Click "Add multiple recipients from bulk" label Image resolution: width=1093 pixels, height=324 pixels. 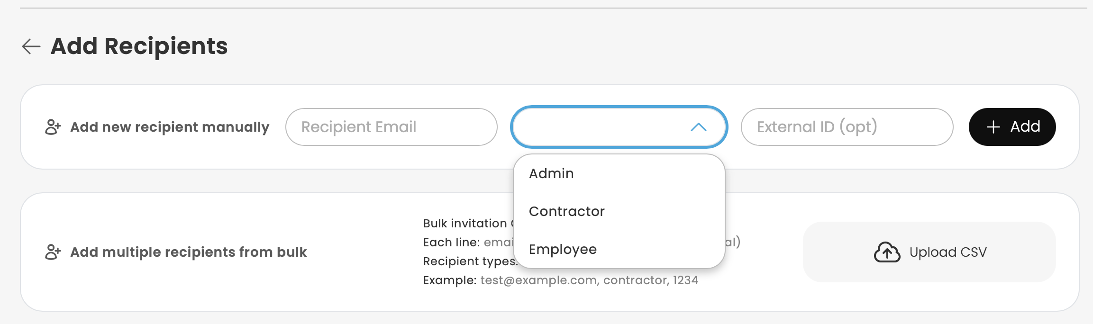point(189,252)
